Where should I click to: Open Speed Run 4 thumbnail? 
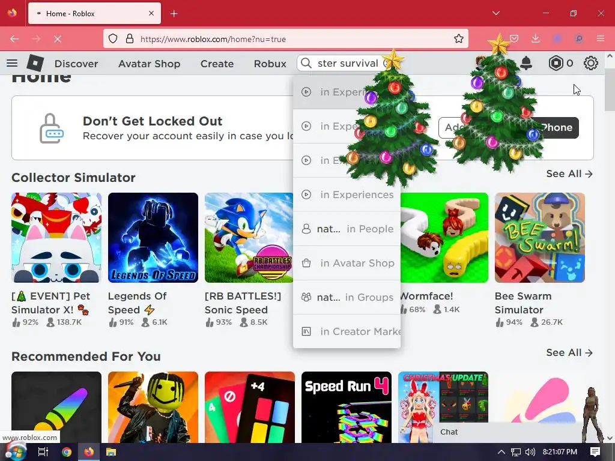point(347,407)
